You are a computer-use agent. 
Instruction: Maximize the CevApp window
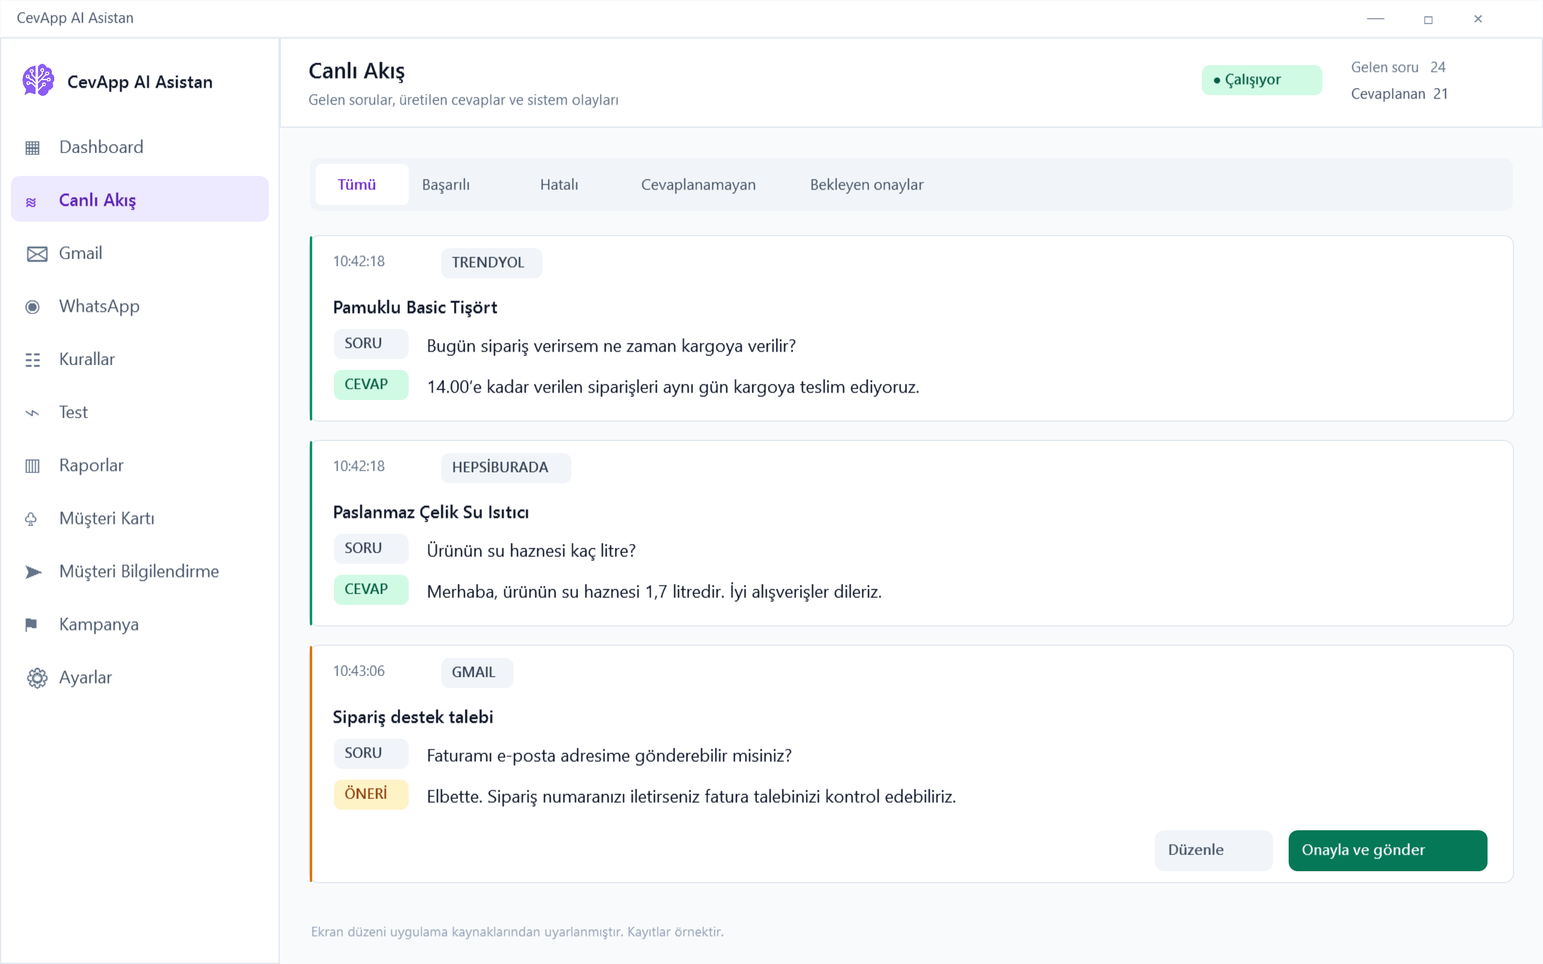1428,20
